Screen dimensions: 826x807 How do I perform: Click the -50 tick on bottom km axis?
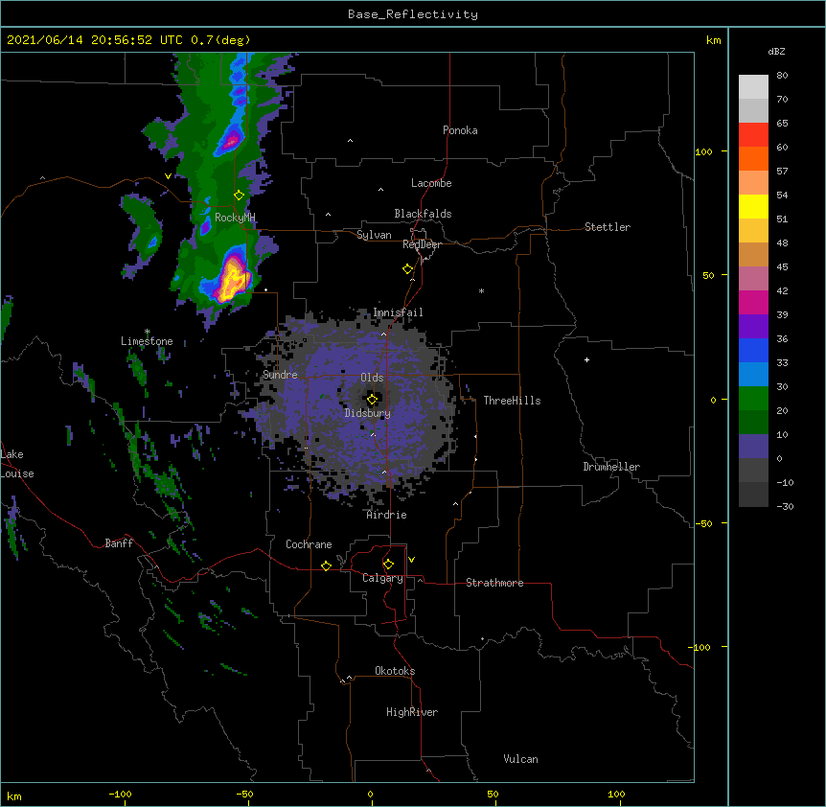pos(244,794)
